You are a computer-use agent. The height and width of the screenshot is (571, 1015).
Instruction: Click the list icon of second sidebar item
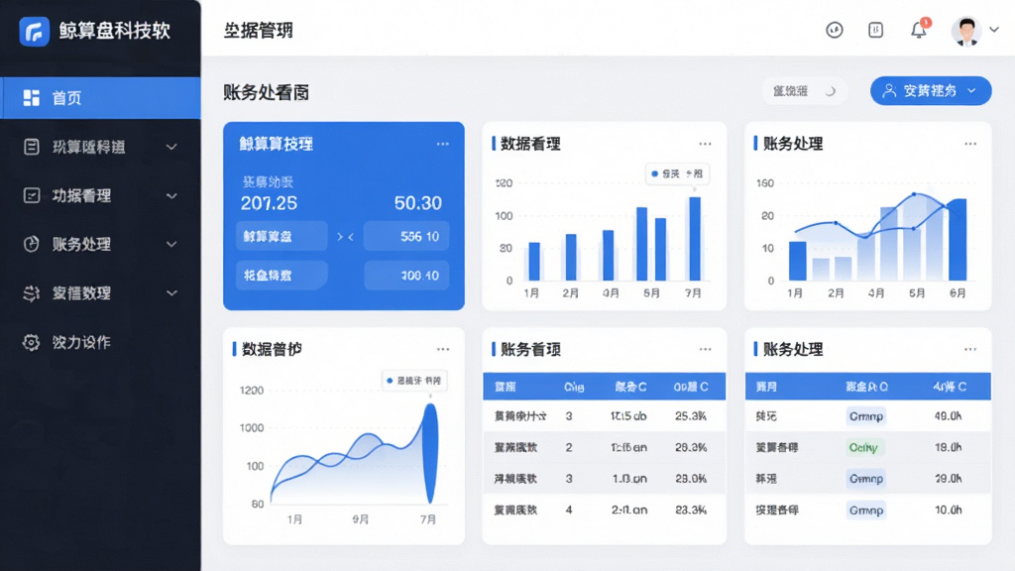coord(31,147)
